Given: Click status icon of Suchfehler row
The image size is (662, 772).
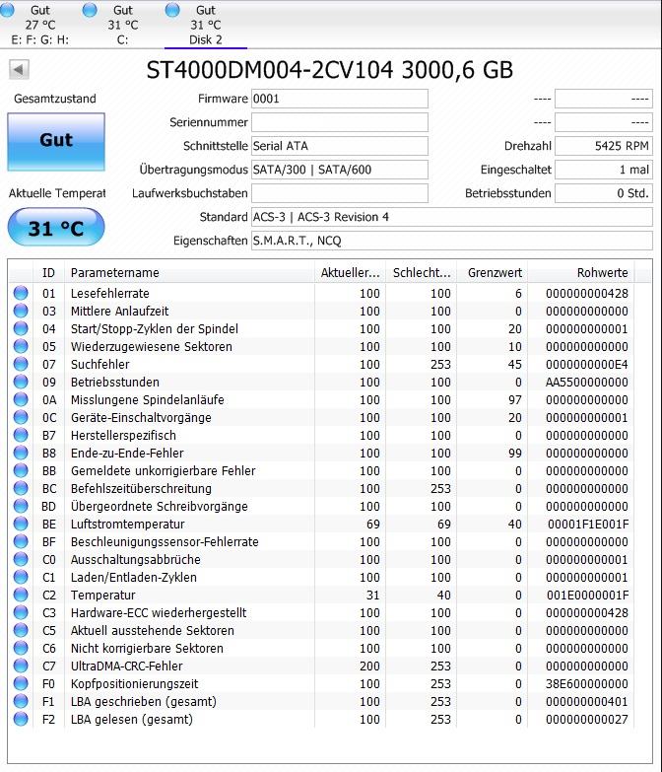Looking at the screenshot, I should (x=21, y=364).
